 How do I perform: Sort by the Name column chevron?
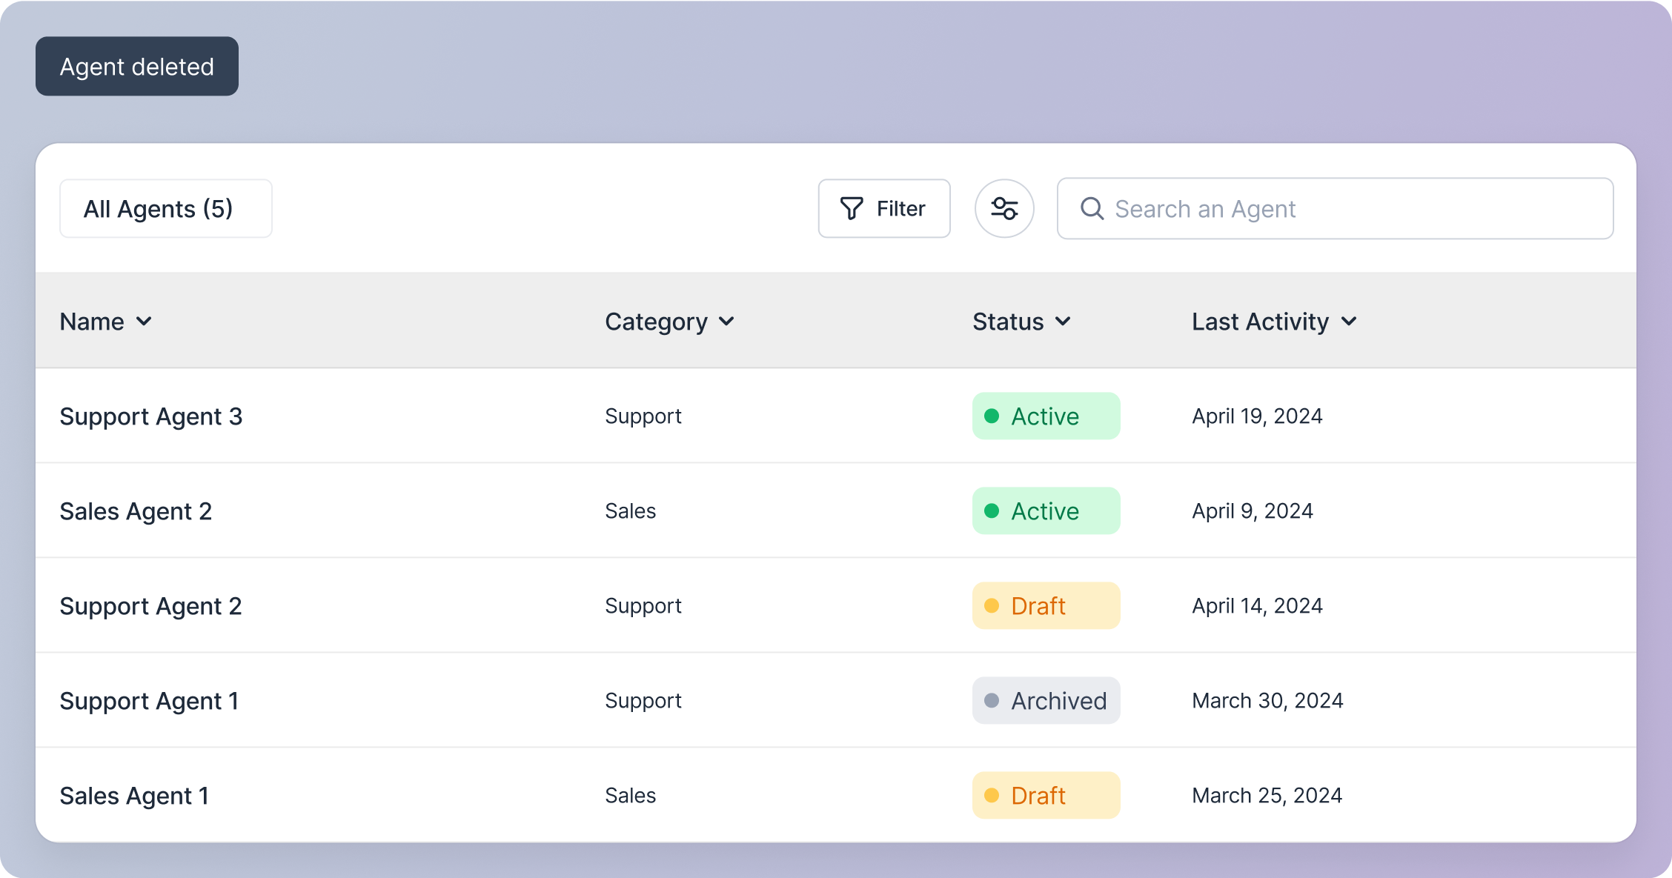tap(145, 322)
